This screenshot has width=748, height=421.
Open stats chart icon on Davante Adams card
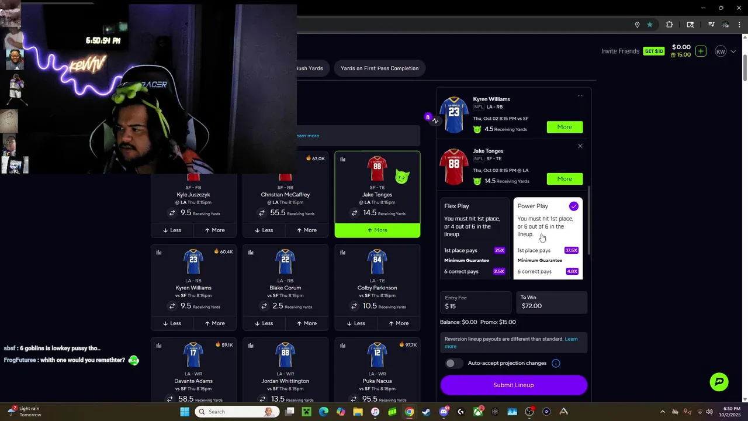click(x=159, y=345)
